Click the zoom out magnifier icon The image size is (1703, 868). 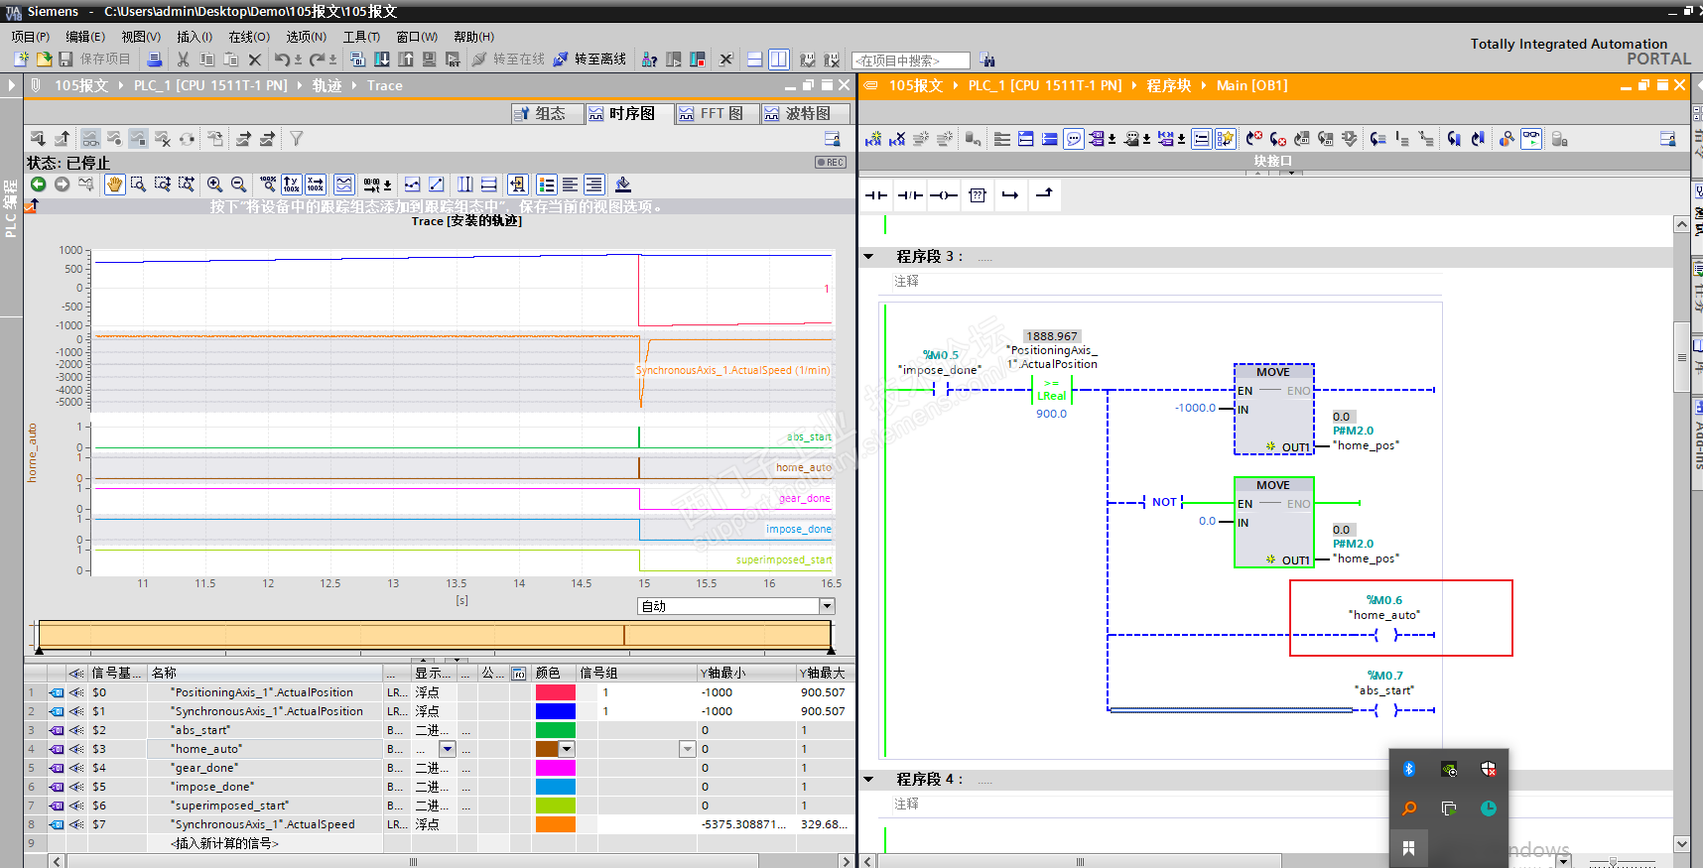(x=238, y=185)
